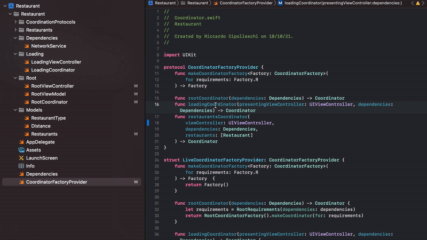Expand the CoordinationProtocols folder
427x240 pixels.
pos(15,22)
